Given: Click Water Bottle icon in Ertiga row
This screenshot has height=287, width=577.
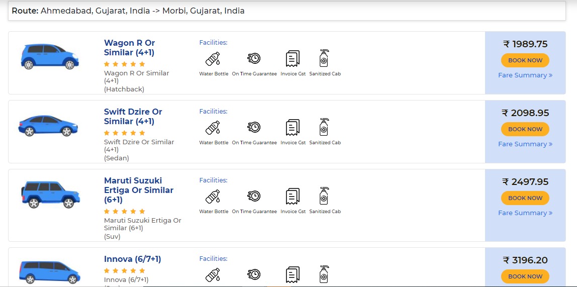Looking at the screenshot, I should [x=213, y=197].
